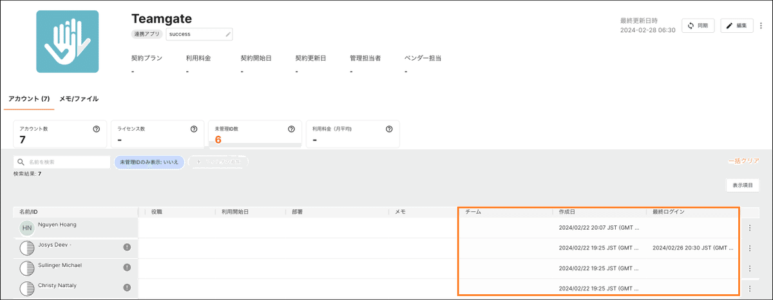Click the 2024/02/26 20:30 JST last login cell
This screenshot has width=773, height=300.
click(x=694, y=247)
